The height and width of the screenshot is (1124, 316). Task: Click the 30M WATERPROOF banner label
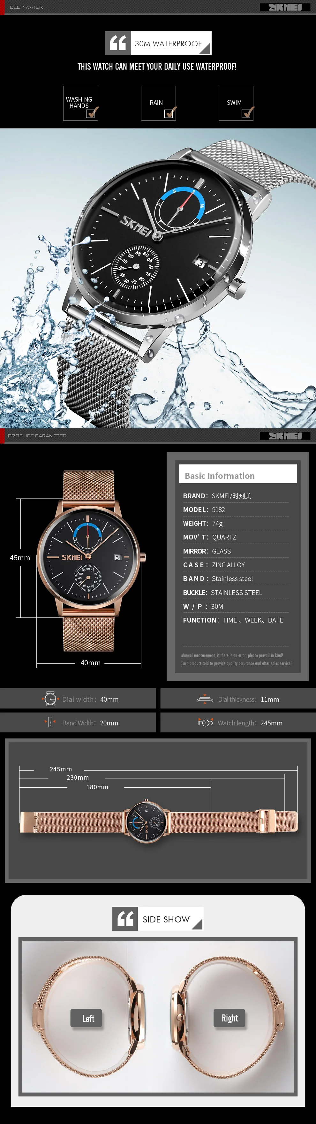[168, 43]
